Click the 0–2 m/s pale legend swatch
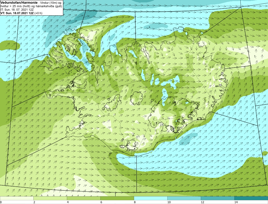The width and height of the screenshot is (268, 204). [x=17, y=198]
